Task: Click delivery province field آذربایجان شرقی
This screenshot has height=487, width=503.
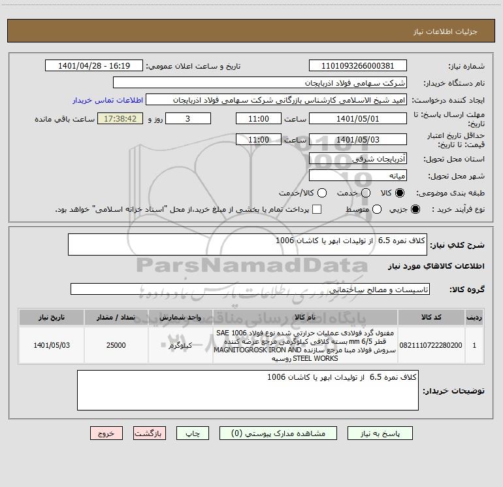Action: tap(358, 159)
